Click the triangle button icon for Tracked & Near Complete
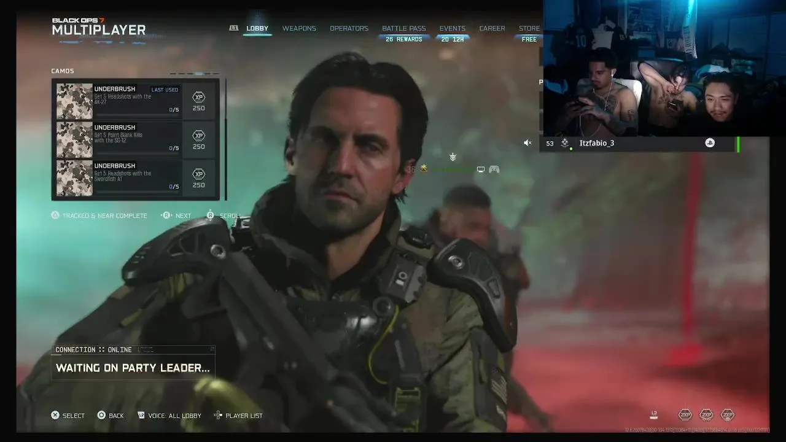Viewport: 786px width, 442px height. [55, 215]
